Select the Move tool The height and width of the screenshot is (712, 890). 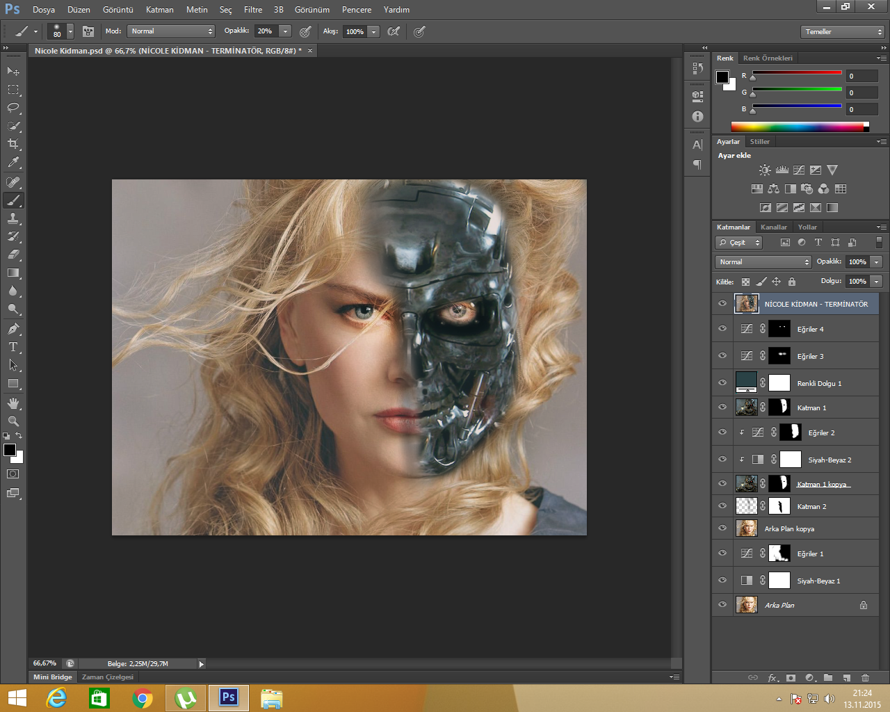(13, 71)
